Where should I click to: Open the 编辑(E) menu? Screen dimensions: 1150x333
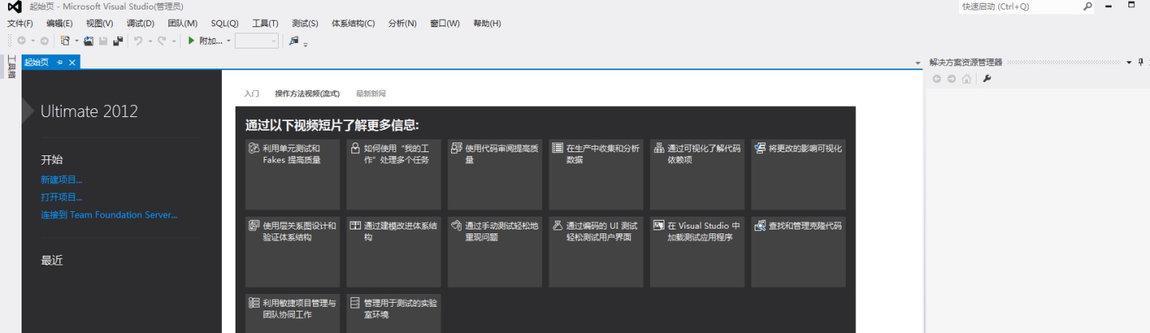tap(60, 23)
